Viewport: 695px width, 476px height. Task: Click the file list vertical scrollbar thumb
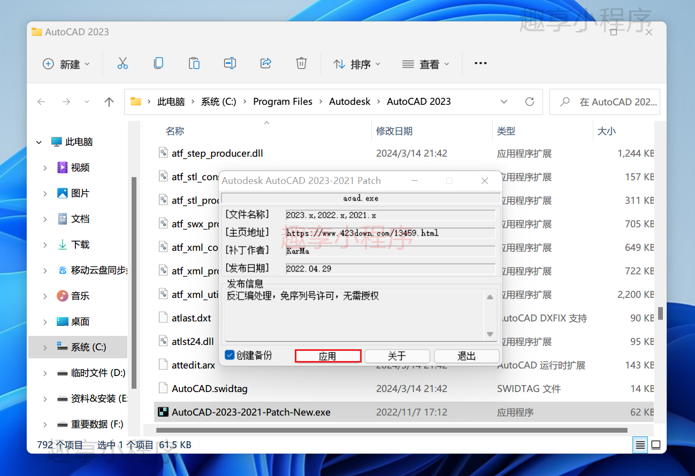tap(660, 313)
